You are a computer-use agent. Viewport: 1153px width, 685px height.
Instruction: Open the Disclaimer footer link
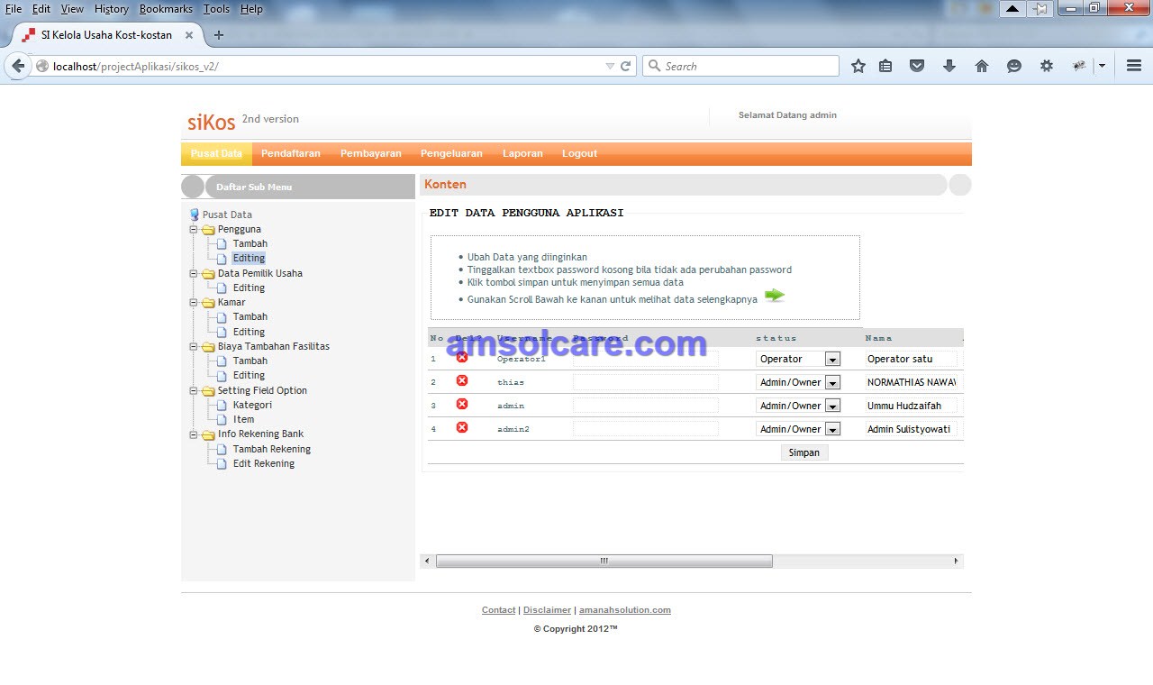548,610
